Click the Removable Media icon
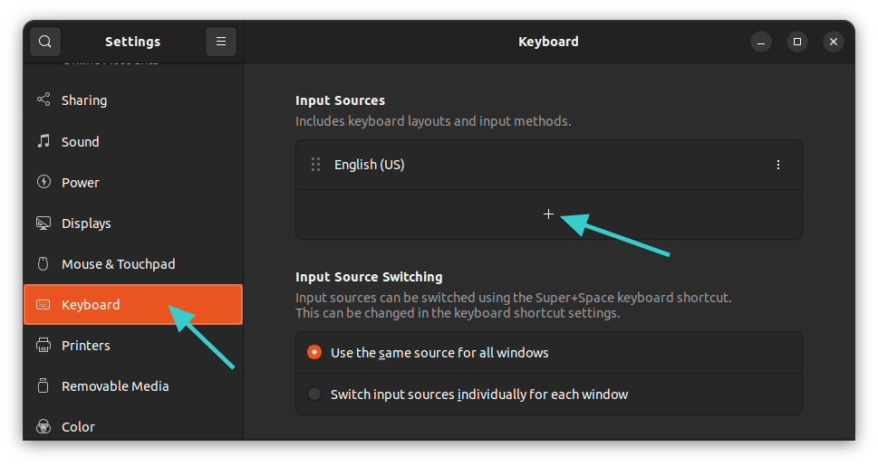Viewport: 878px width, 466px height. (43, 386)
